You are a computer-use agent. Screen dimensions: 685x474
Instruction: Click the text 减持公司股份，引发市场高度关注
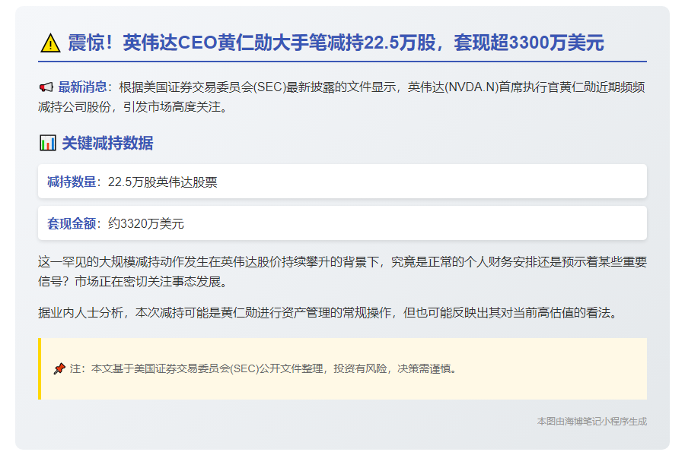[133, 107]
